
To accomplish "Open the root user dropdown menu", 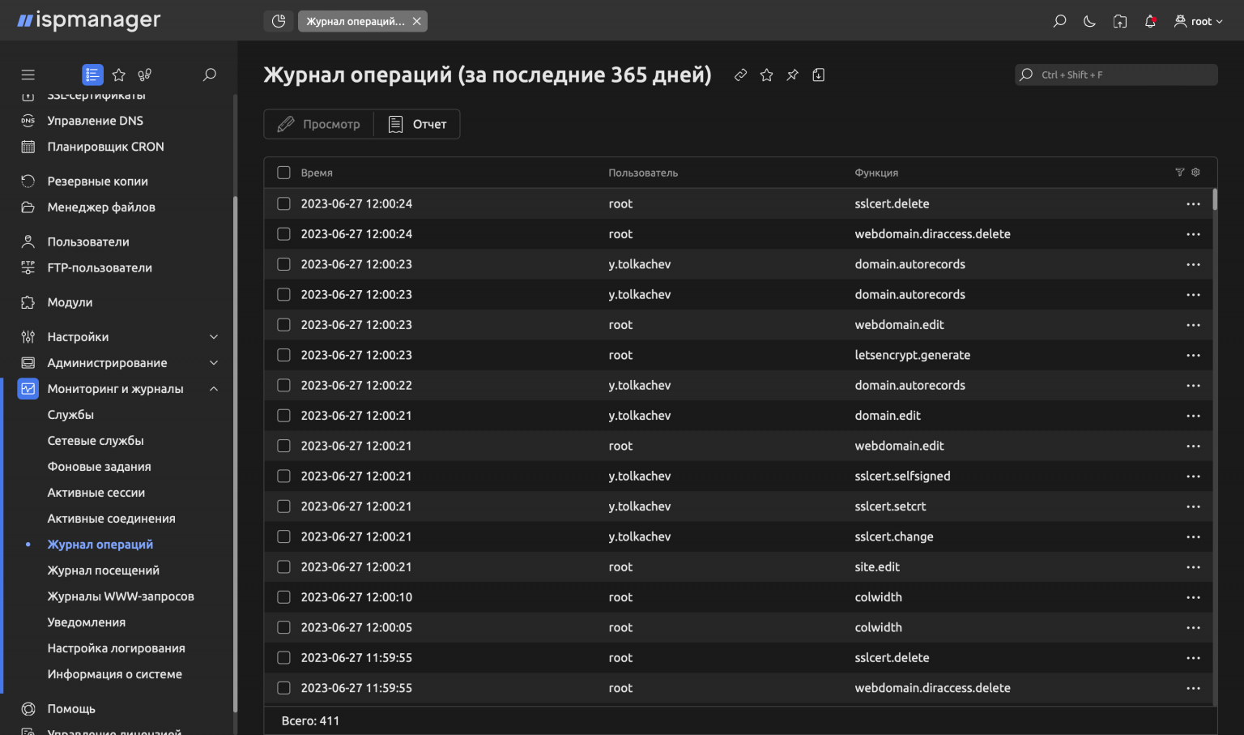I will [x=1197, y=21].
